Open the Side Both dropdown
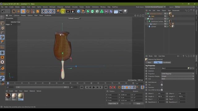Image resolution: width=198 pixels, height=111 pixels. [x=178, y=79]
